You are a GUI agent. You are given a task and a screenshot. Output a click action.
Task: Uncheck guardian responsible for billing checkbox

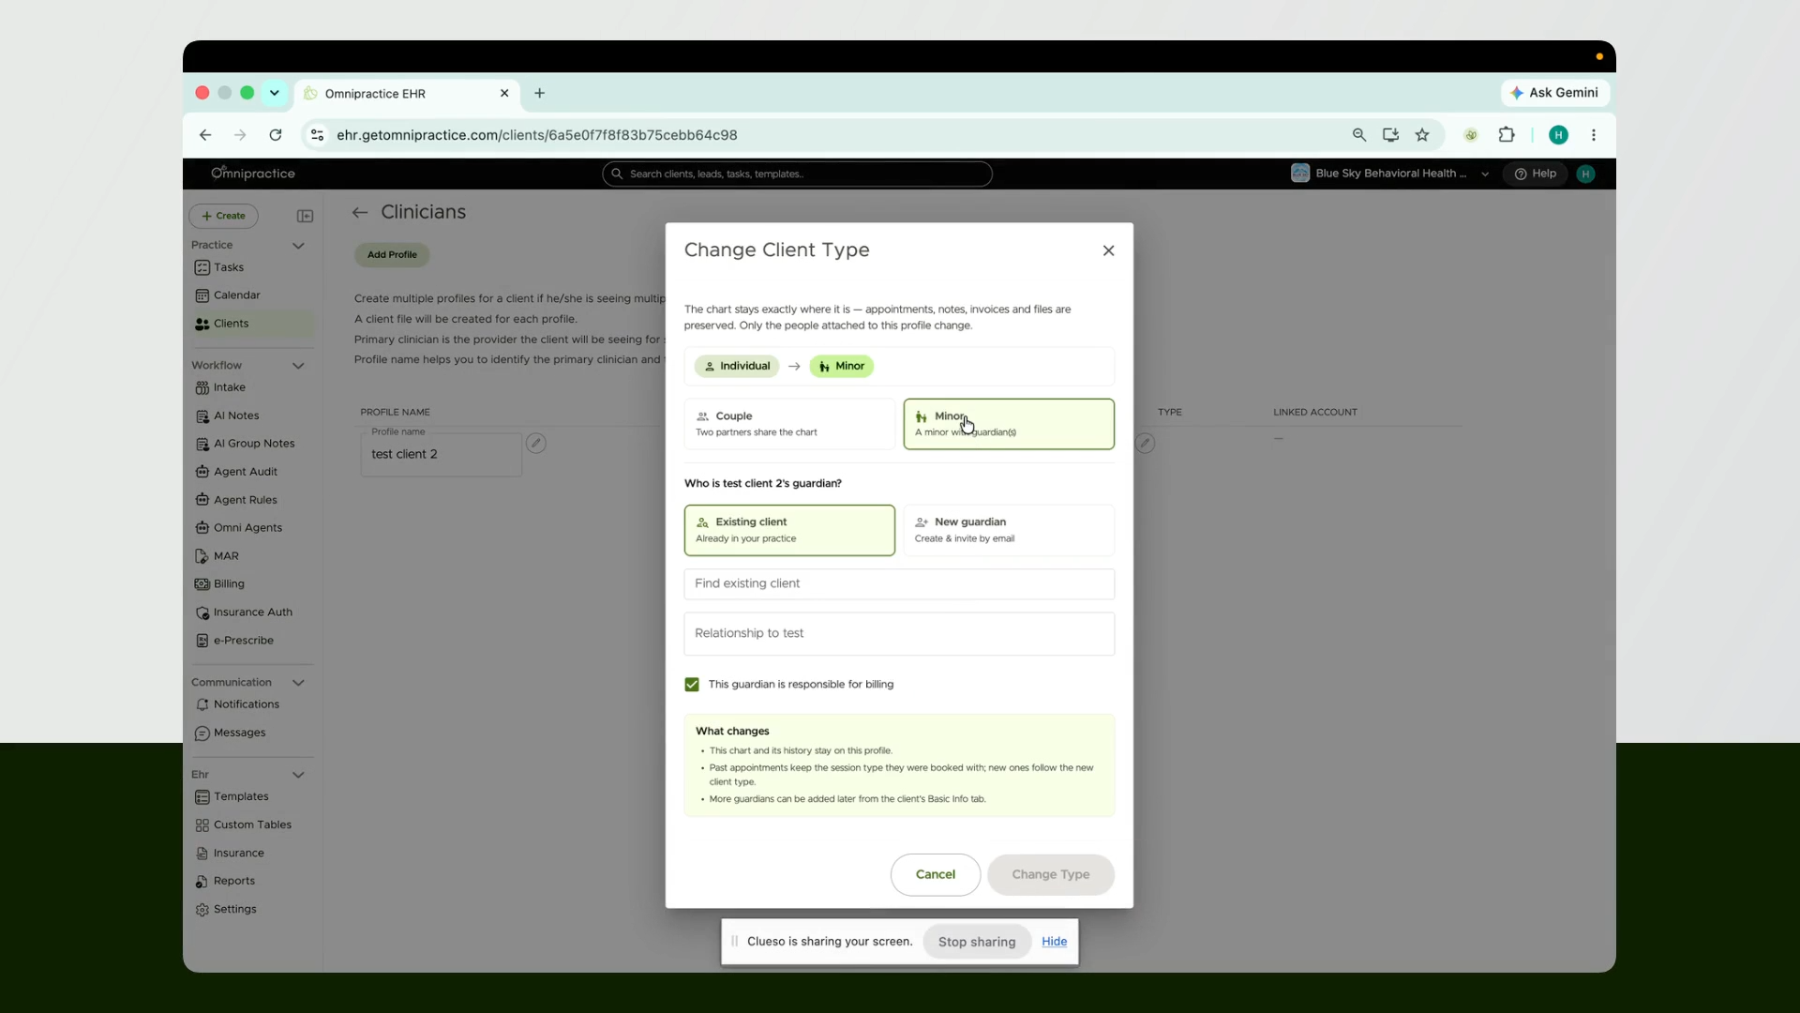692,685
